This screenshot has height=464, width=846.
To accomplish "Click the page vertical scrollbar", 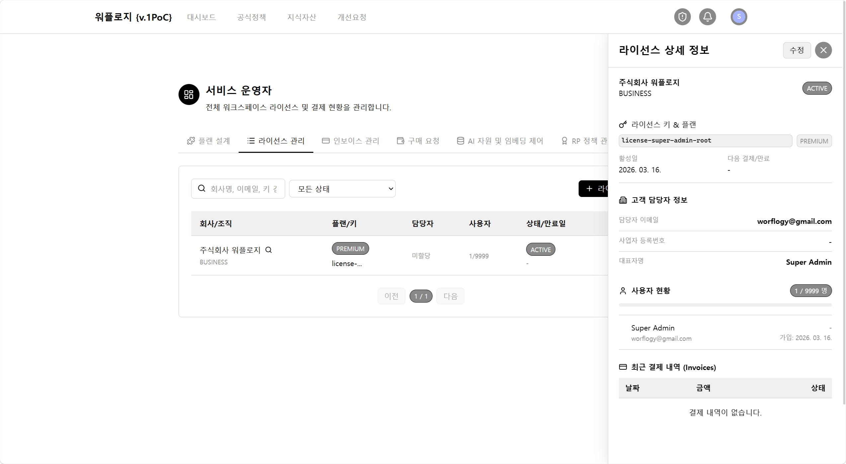I will pyautogui.click(x=844, y=202).
